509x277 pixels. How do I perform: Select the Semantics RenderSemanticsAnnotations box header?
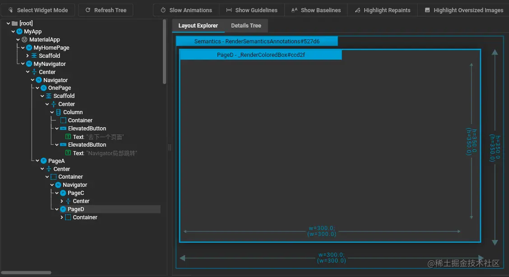point(257,41)
